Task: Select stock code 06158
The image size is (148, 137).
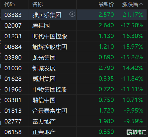Action: tap(13, 132)
